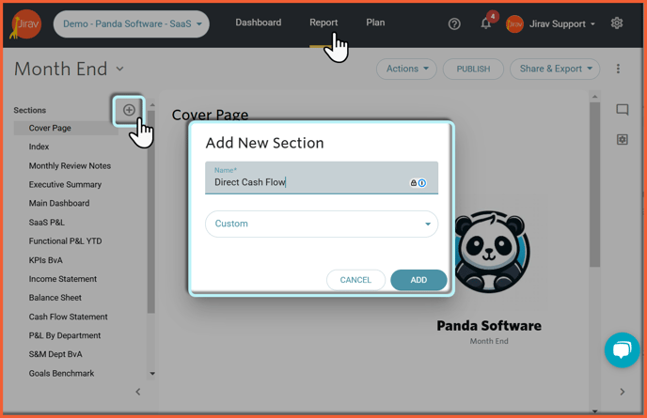Select S&M Dept BvA section

pyautogui.click(x=55, y=354)
